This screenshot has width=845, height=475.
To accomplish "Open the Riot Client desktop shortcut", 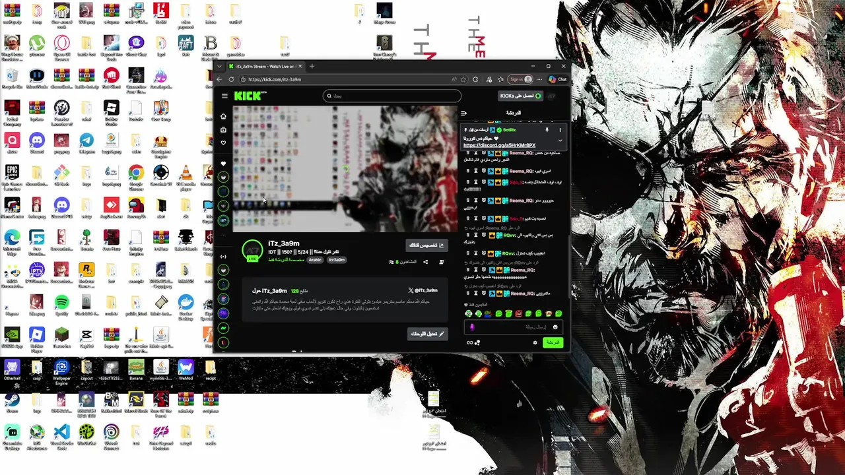I will pos(111,77).
